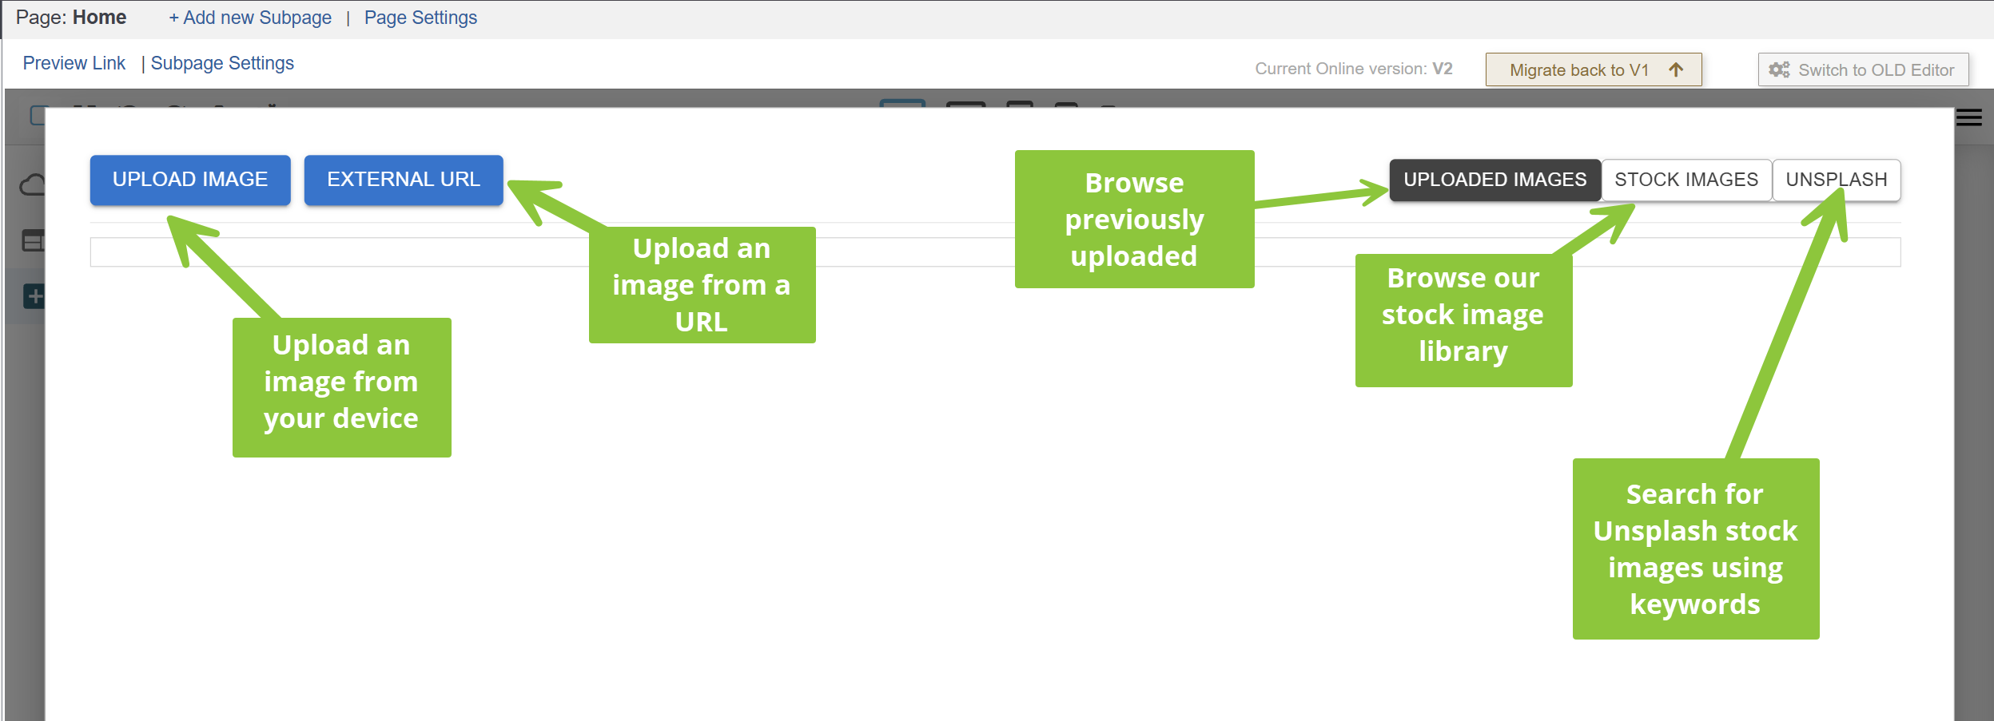Image resolution: width=1994 pixels, height=721 pixels.
Task: Click the EXTERNAL URL button
Action: [x=404, y=180]
